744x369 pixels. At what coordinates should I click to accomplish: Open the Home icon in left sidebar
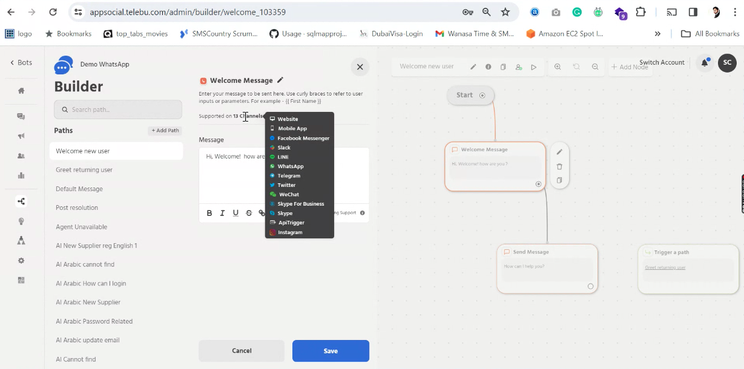(x=21, y=91)
